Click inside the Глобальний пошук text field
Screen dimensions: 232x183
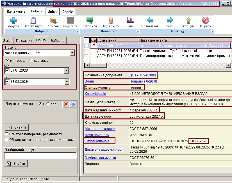coord(40,156)
